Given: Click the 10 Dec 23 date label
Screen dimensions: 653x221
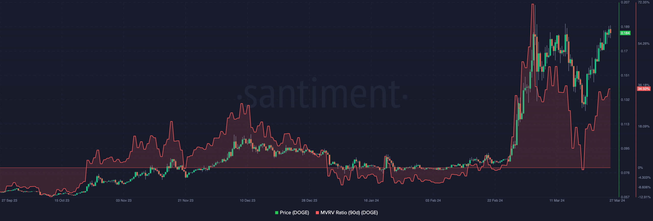Looking at the screenshot, I should (x=247, y=200).
